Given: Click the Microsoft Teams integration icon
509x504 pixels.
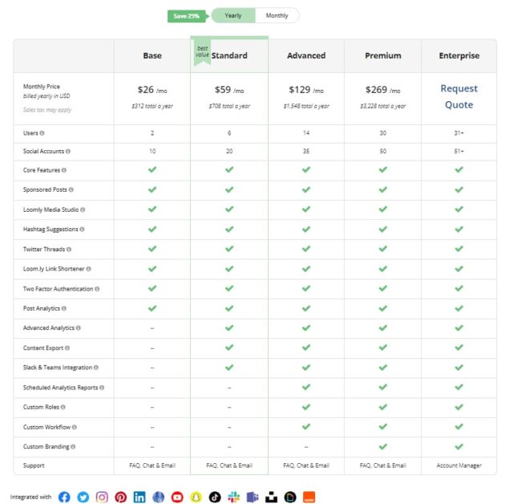Looking at the screenshot, I should tap(252, 497).
